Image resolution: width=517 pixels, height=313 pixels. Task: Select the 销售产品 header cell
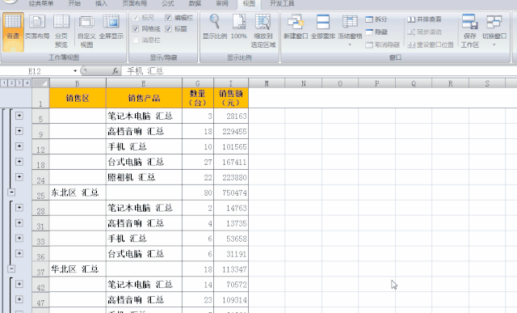point(144,98)
